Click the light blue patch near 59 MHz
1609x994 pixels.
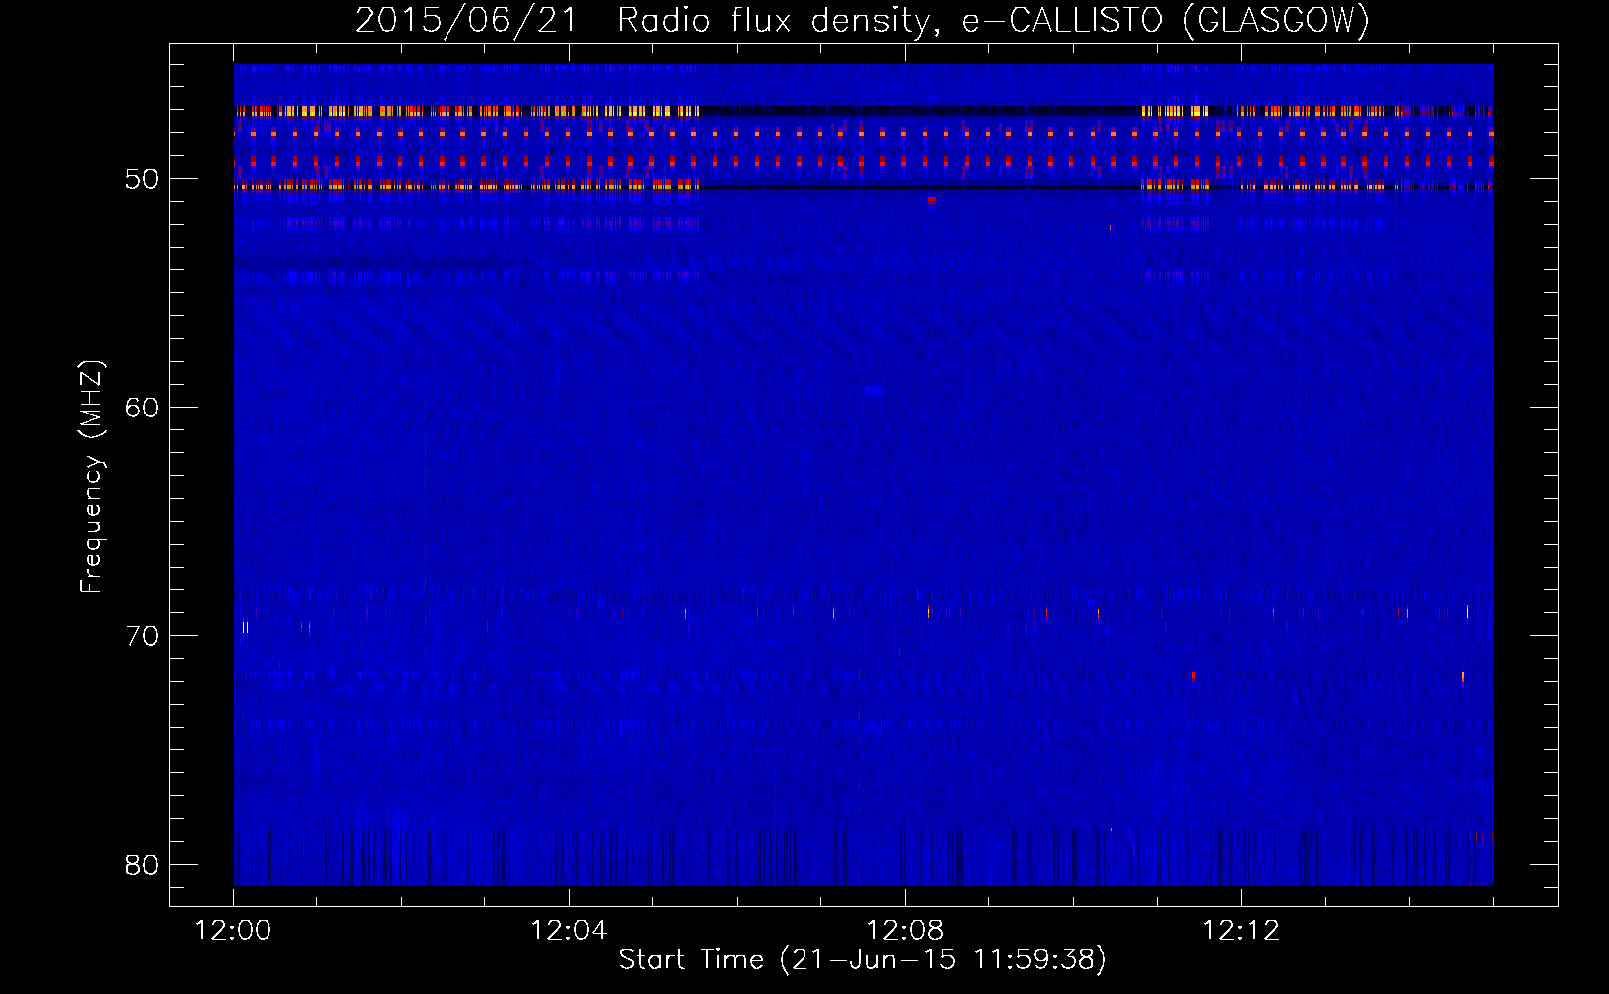pyautogui.click(x=874, y=391)
